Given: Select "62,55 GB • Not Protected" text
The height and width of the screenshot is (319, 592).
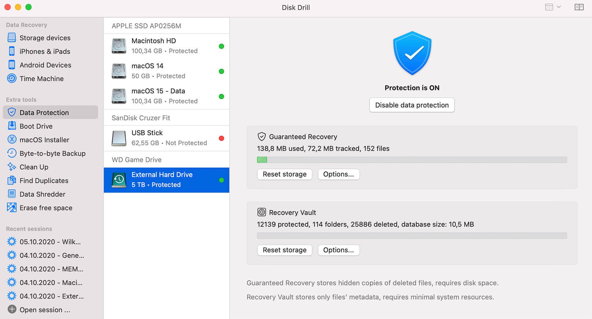Looking at the screenshot, I should pos(169,143).
